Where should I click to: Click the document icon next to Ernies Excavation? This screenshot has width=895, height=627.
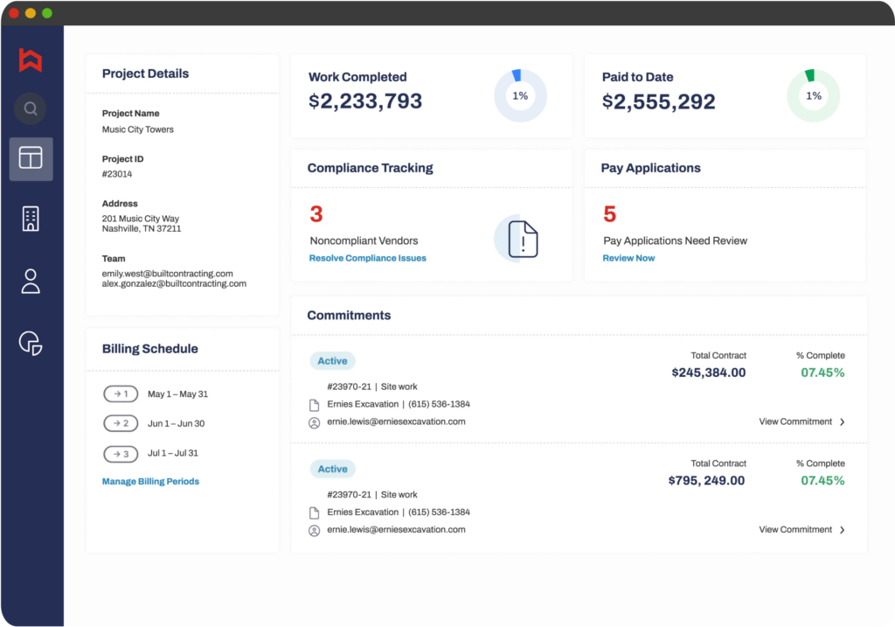[313, 404]
